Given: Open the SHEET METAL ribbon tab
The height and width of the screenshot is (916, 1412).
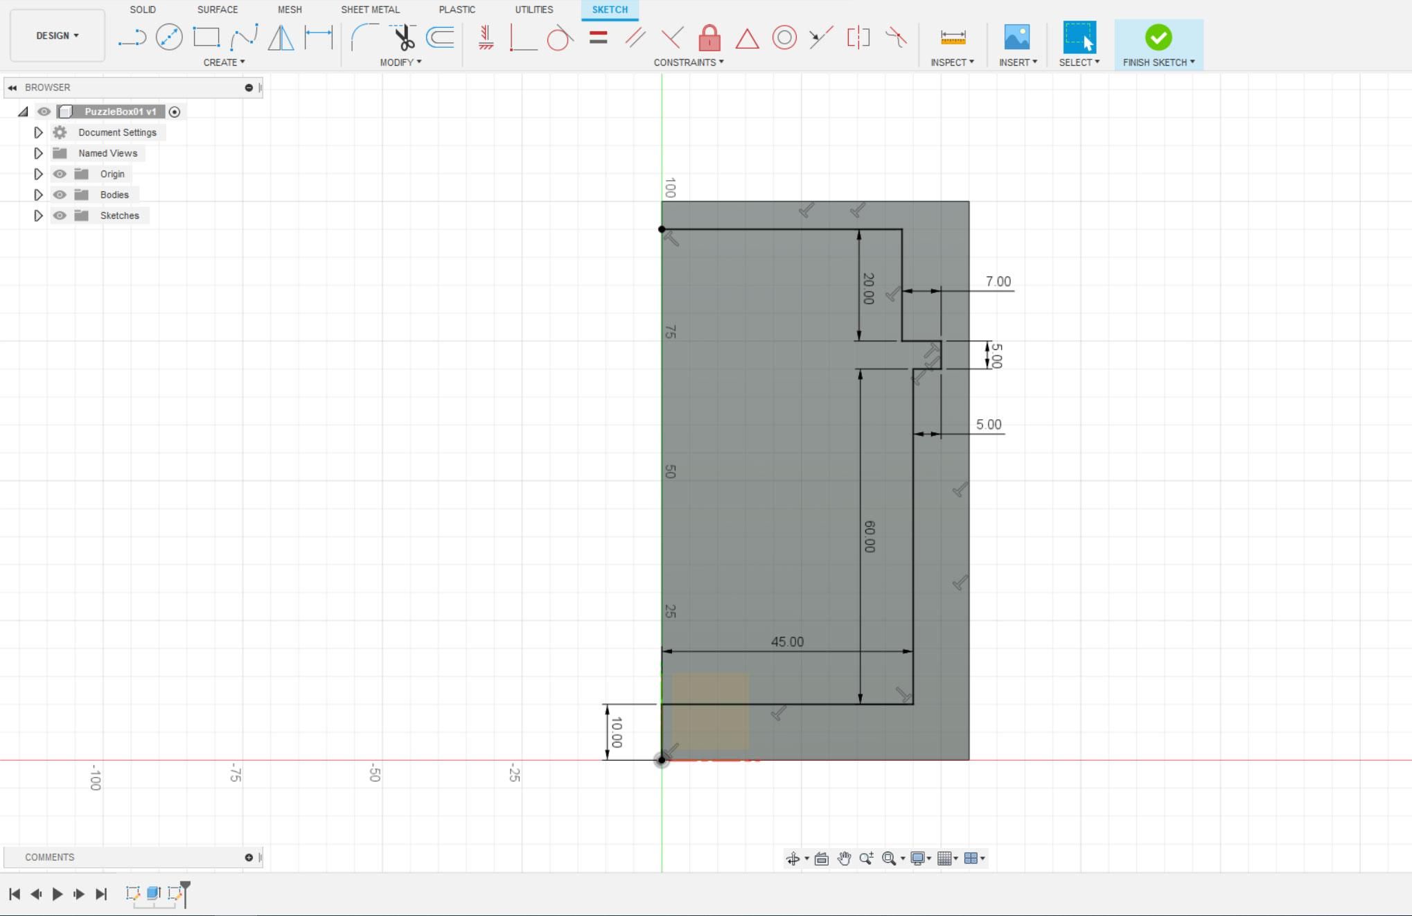Looking at the screenshot, I should click(370, 10).
